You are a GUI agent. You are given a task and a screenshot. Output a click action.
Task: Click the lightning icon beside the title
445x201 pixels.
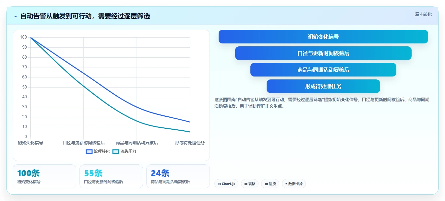(16, 16)
